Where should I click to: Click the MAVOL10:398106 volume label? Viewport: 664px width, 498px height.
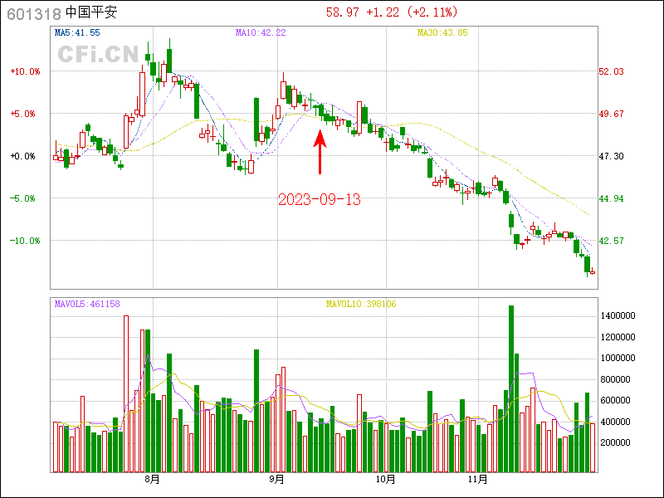(x=361, y=304)
